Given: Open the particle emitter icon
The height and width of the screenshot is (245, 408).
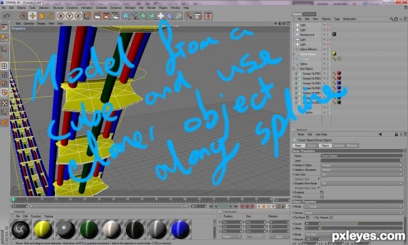Looking at the screenshot, I should (178, 16).
